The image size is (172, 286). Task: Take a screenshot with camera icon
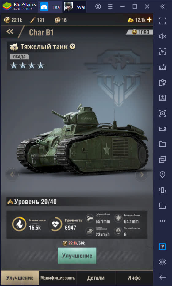pyautogui.click(x=162, y=113)
